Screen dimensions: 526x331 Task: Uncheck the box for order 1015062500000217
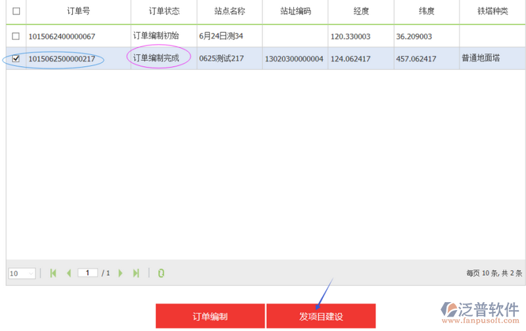pos(16,58)
